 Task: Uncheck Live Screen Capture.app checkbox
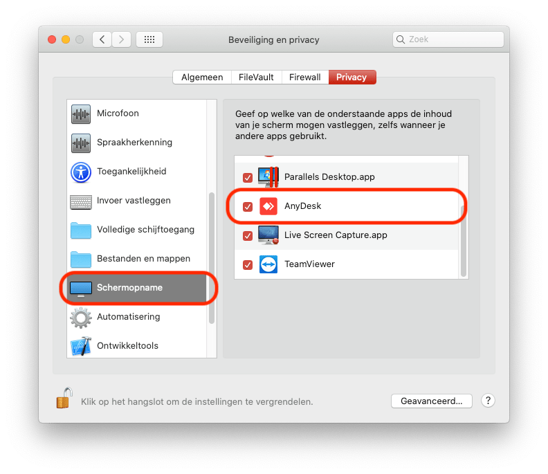click(x=248, y=235)
